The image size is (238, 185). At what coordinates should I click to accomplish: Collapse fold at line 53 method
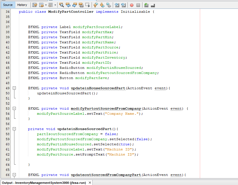click(14, 108)
